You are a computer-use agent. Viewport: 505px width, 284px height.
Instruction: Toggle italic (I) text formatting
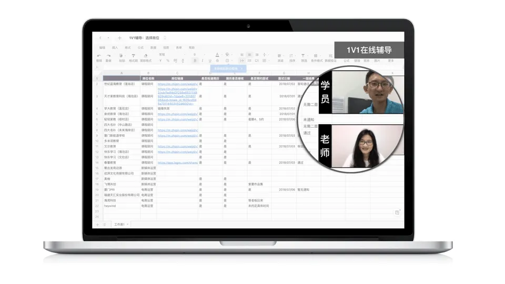[x=203, y=61]
